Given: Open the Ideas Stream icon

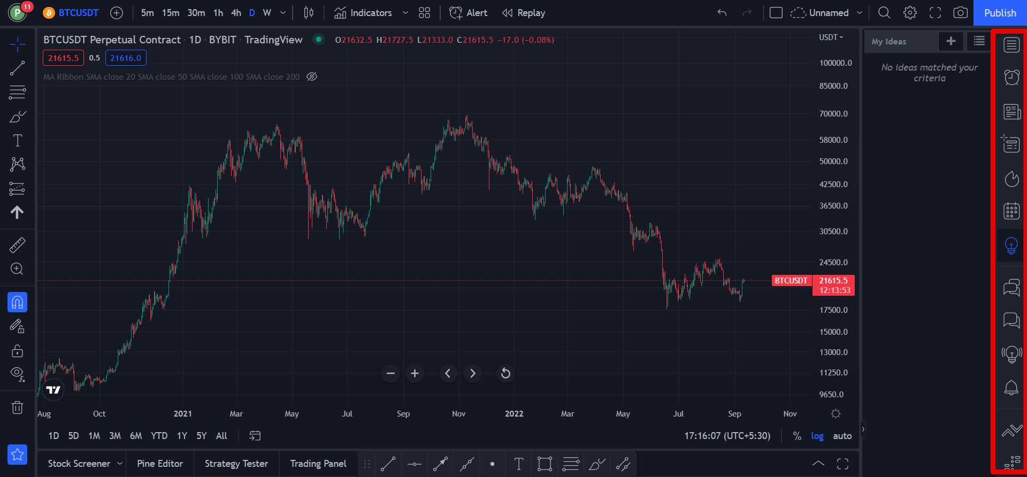Looking at the screenshot, I should (1011, 354).
